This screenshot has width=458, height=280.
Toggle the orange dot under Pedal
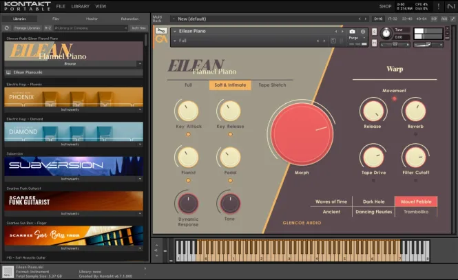pos(230,180)
